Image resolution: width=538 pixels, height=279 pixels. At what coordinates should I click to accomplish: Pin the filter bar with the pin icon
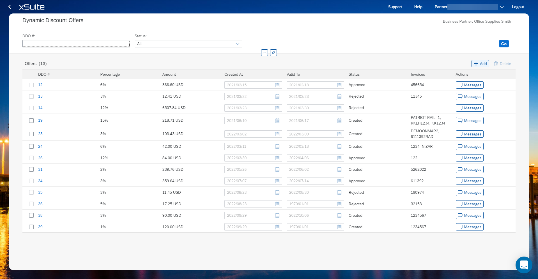coord(273,53)
